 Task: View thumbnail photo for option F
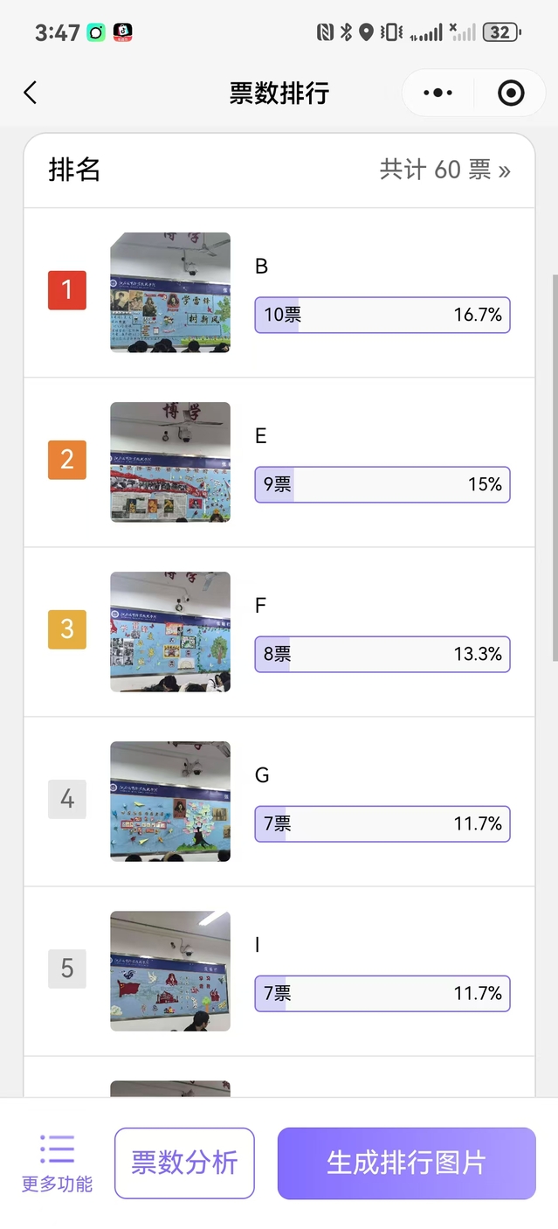(170, 631)
